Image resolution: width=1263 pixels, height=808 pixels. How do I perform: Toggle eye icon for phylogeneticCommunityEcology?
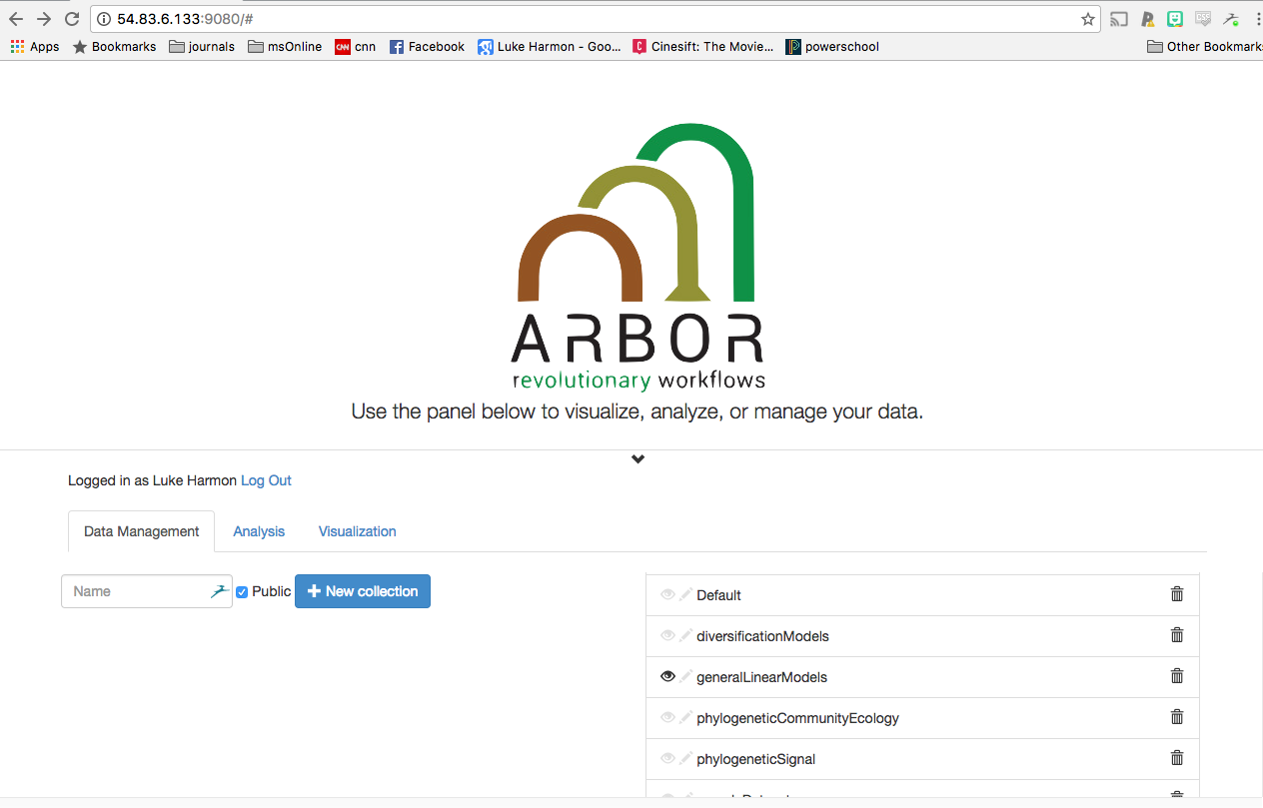(667, 717)
